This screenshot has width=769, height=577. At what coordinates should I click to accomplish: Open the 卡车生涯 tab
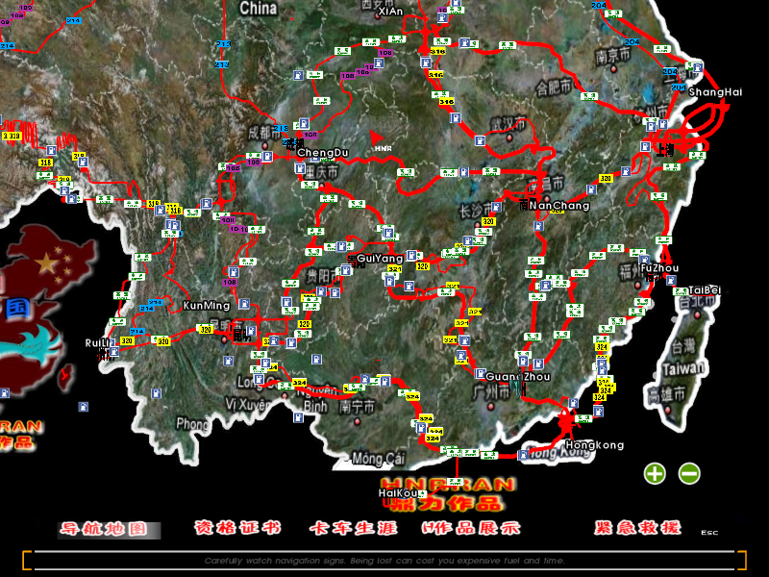tap(353, 528)
